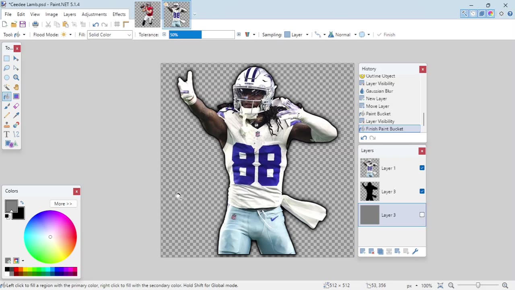Click the Save icon in toolbar

coord(23,24)
